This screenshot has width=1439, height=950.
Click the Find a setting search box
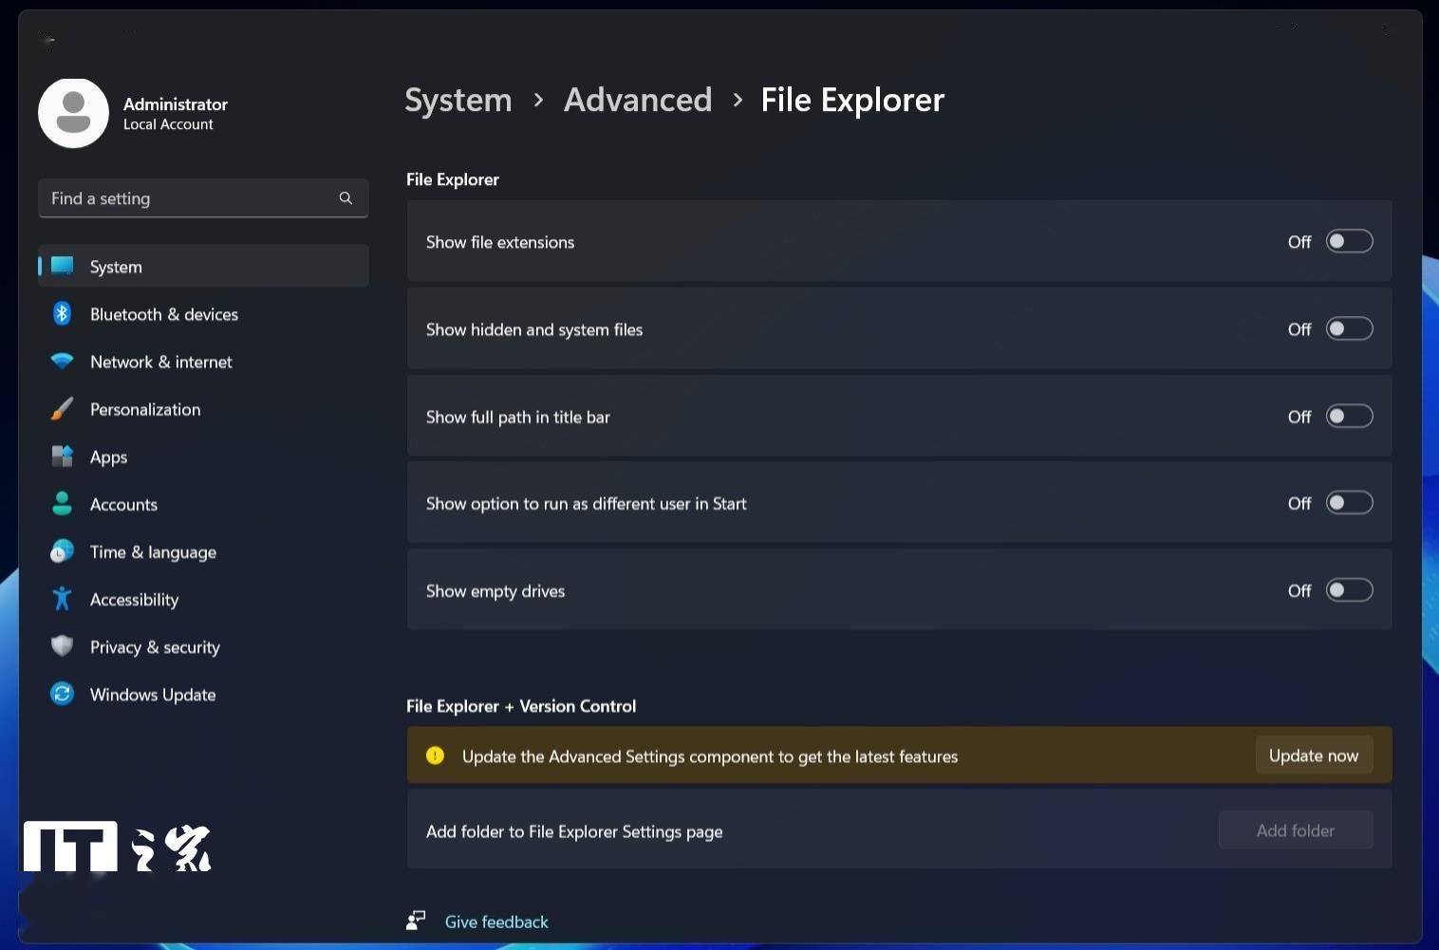pyautogui.click(x=203, y=197)
